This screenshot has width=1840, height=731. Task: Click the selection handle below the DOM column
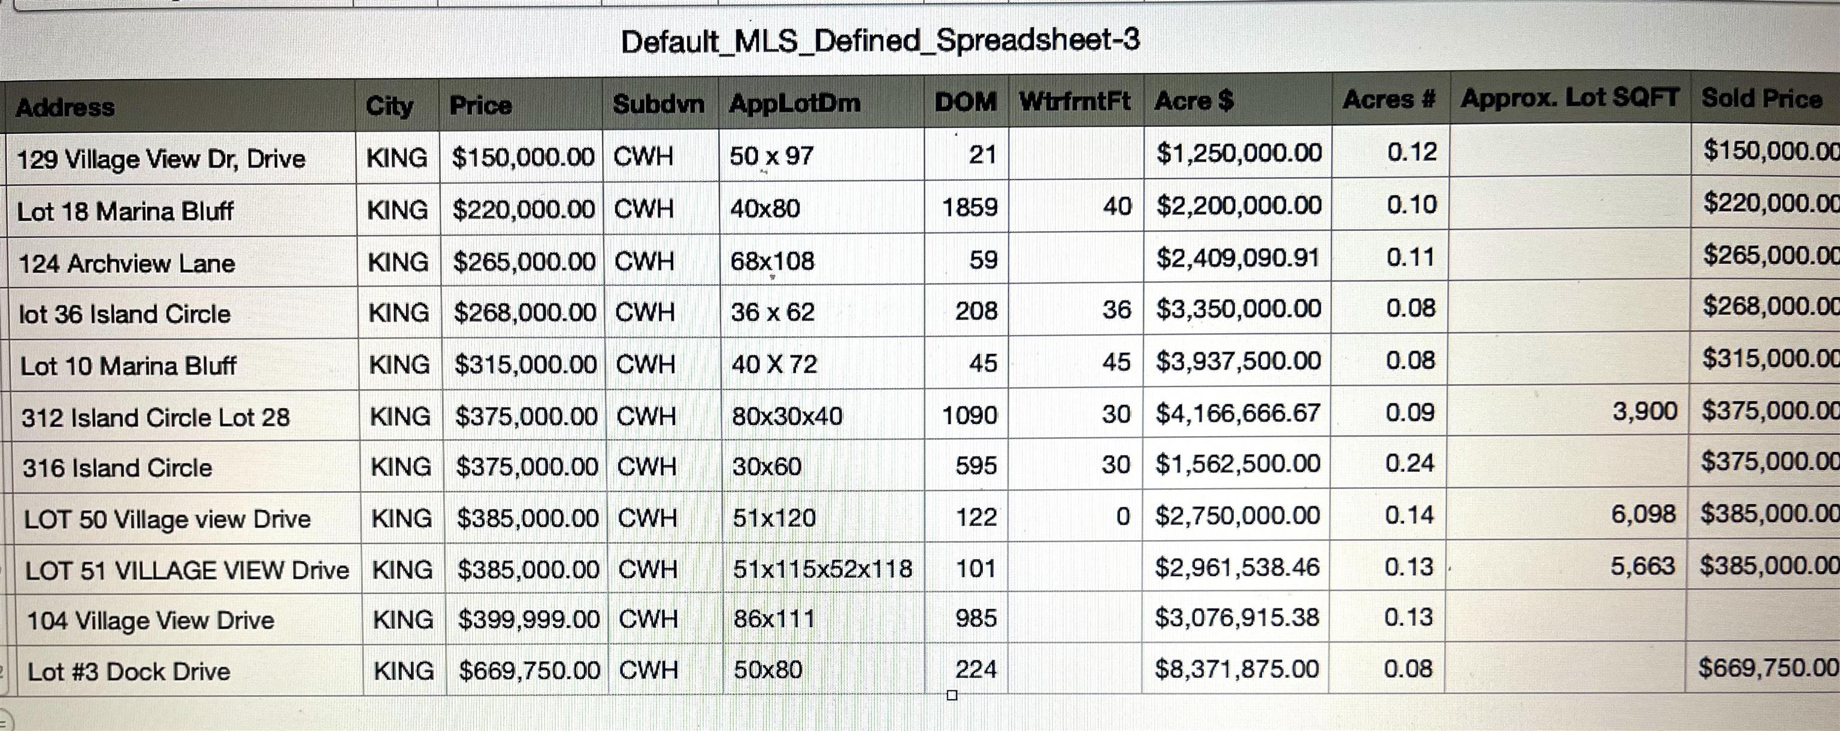tap(951, 695)
